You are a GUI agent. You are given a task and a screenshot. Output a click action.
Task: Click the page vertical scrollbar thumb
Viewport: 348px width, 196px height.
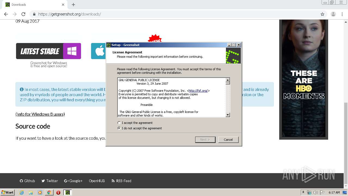(346, 143)
